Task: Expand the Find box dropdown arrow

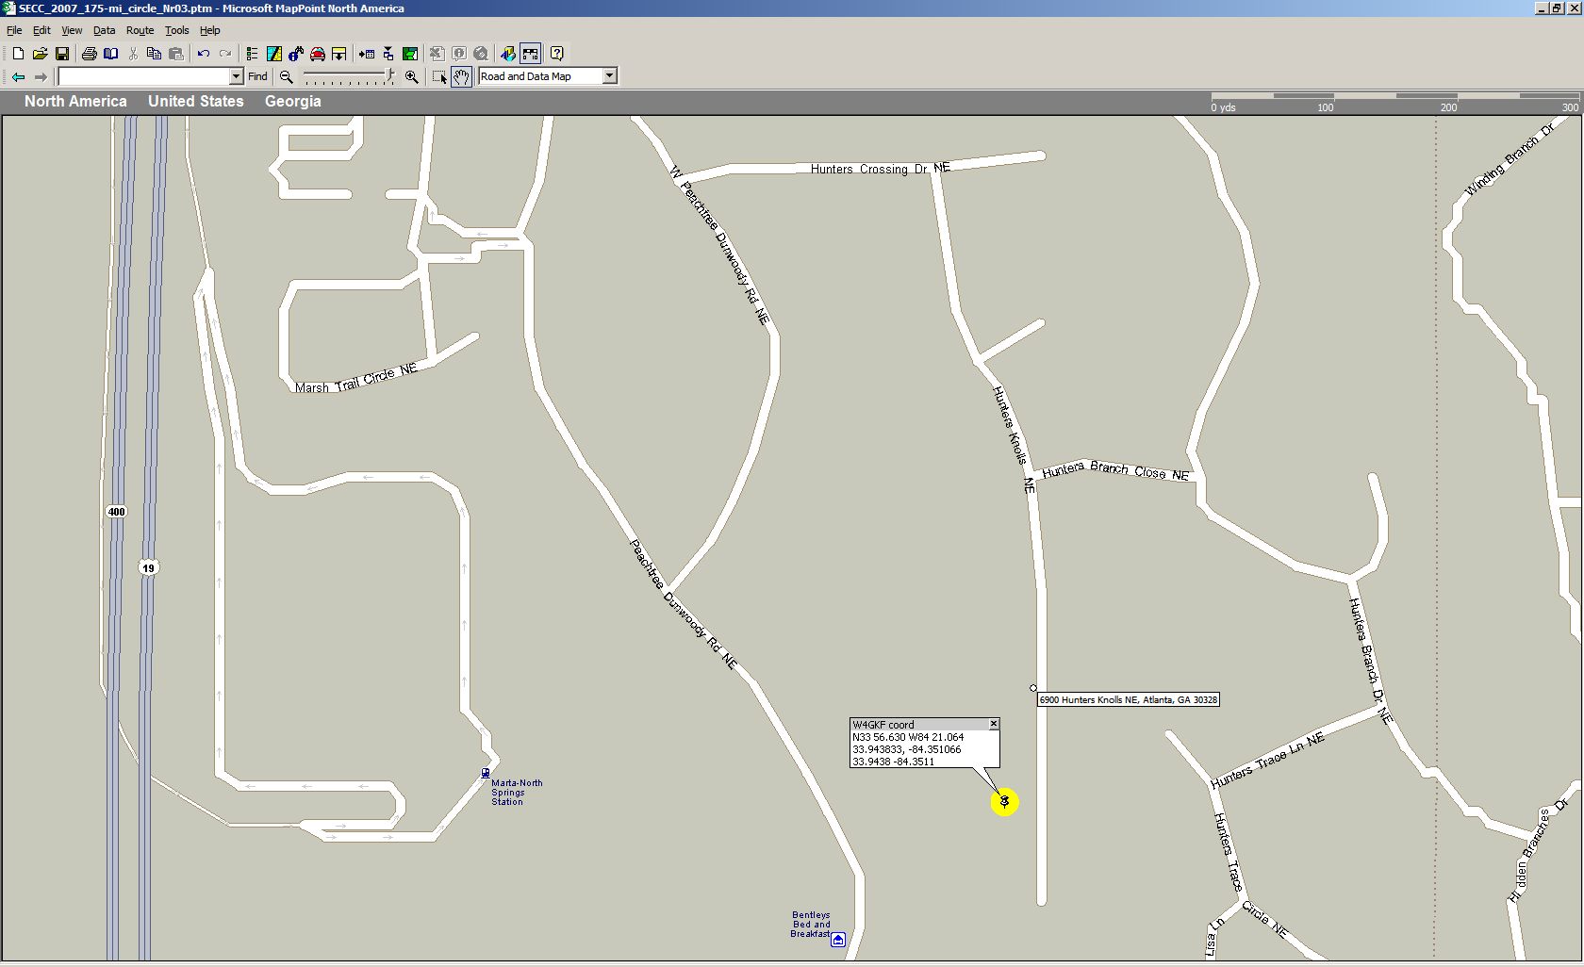Action: pyautogui.click(x=236, y=76)
